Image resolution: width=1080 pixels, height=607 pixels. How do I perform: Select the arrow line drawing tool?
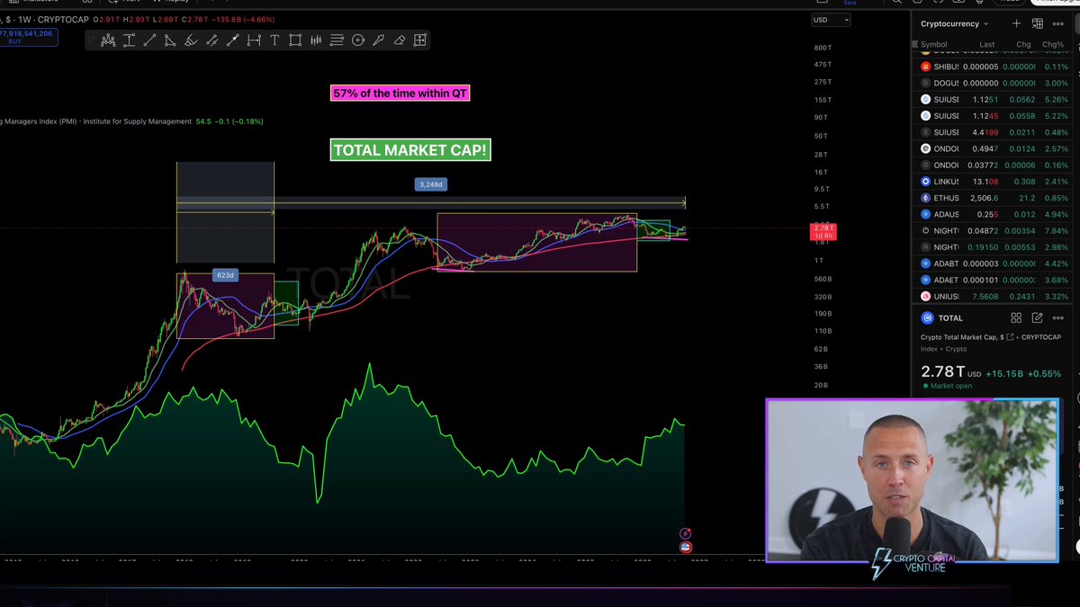233,40
